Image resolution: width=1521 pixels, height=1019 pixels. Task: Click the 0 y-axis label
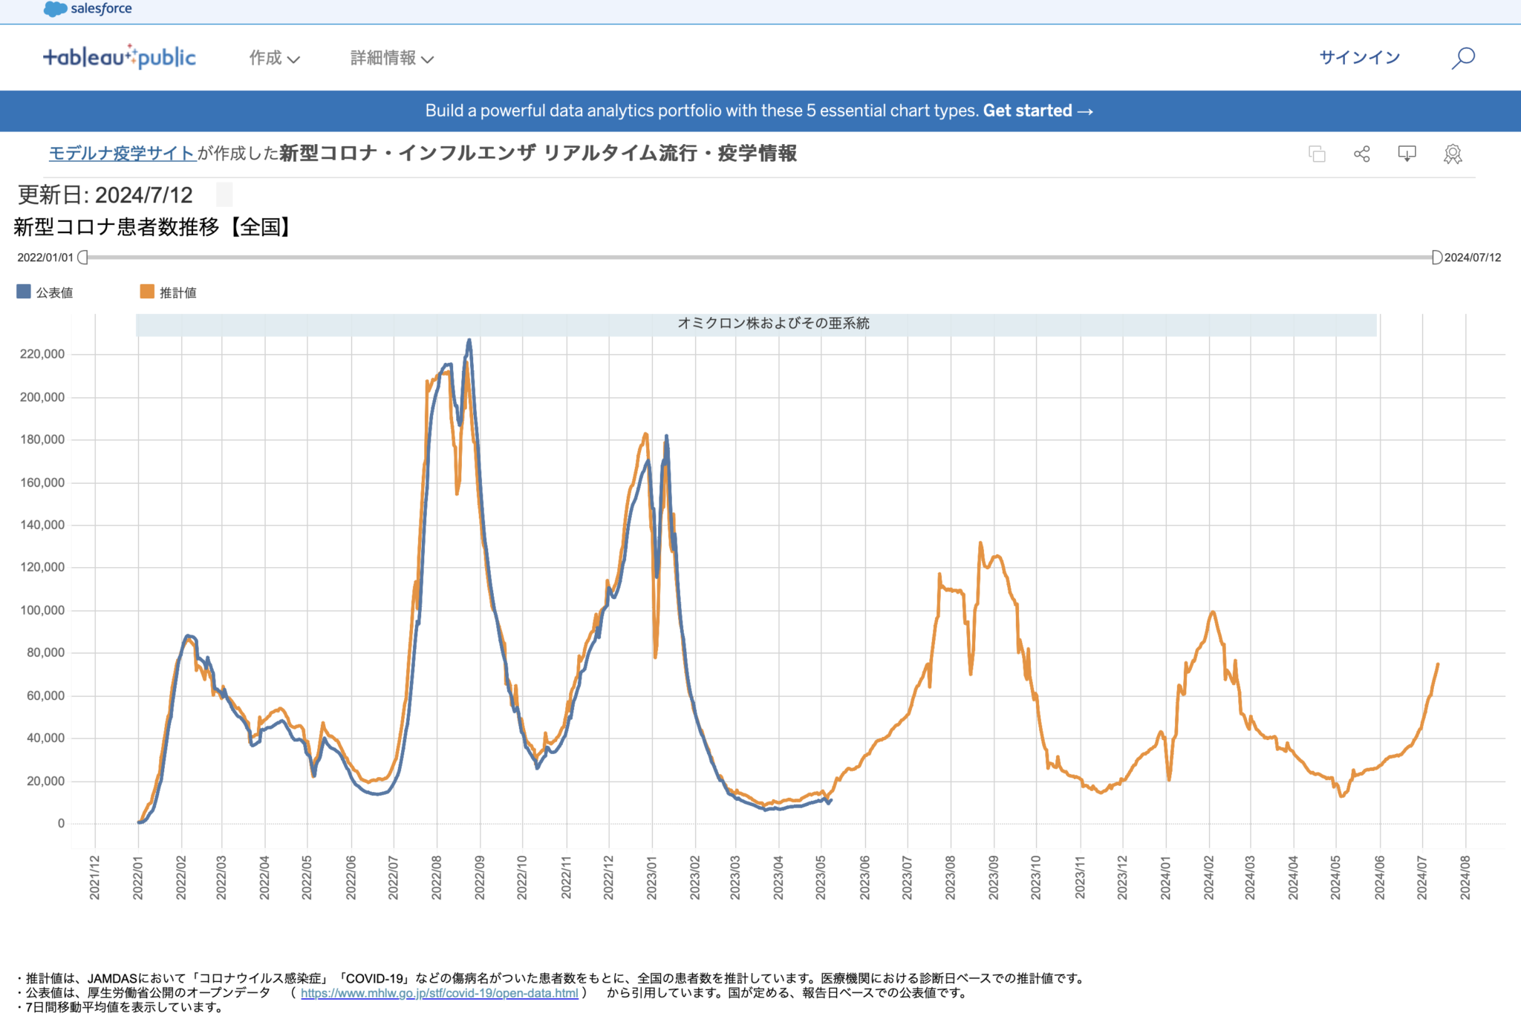click(x=61, y=823)
